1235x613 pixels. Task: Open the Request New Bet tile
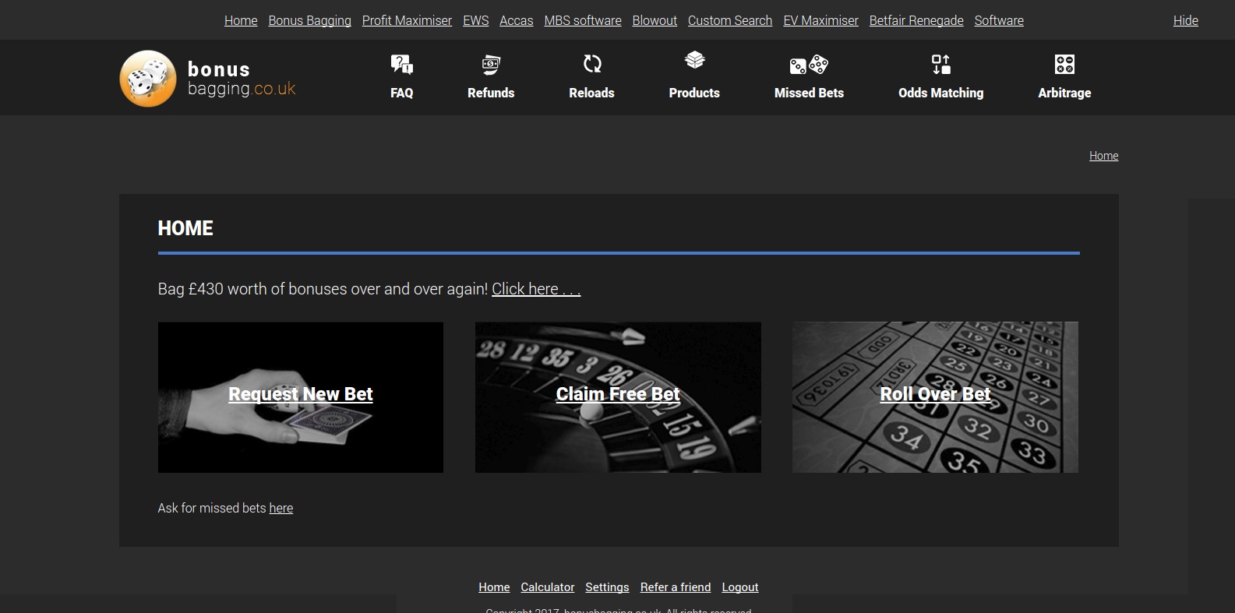tap(301, 397)
